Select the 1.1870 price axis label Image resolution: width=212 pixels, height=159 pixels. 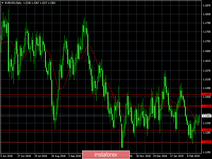(x=207, y=5)
